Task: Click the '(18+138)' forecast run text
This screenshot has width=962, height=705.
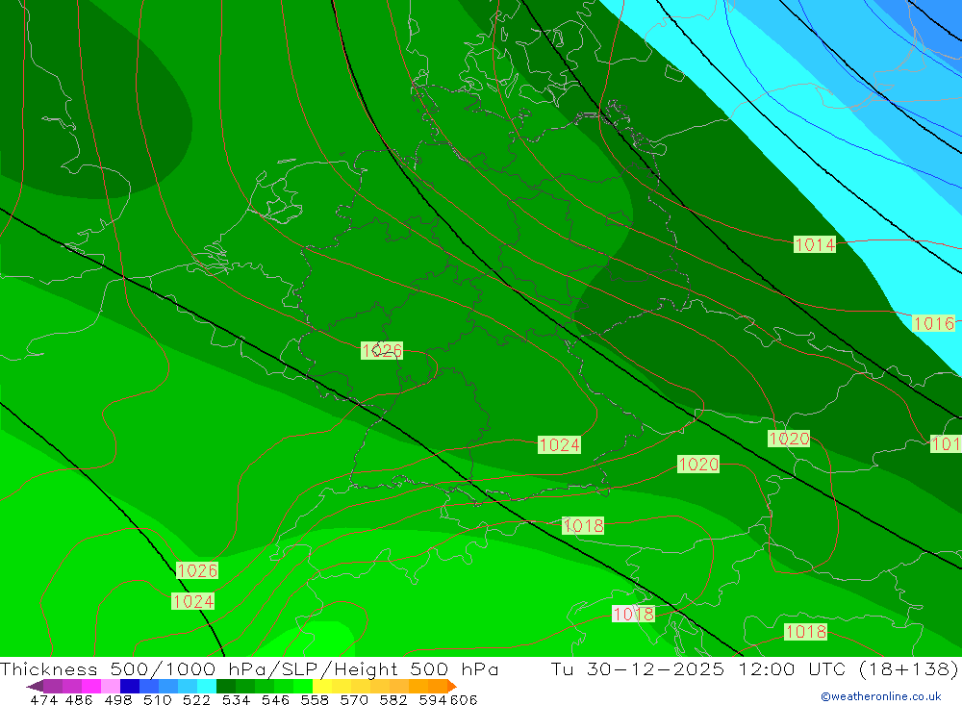Action: coord(907,668)
